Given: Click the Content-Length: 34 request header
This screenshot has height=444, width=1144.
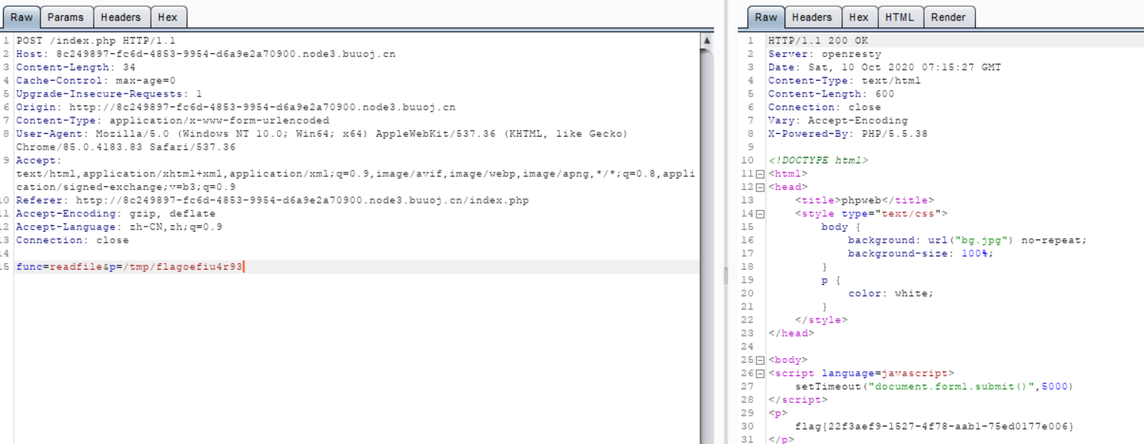Looking at the screenshot, I should point(75,67).
